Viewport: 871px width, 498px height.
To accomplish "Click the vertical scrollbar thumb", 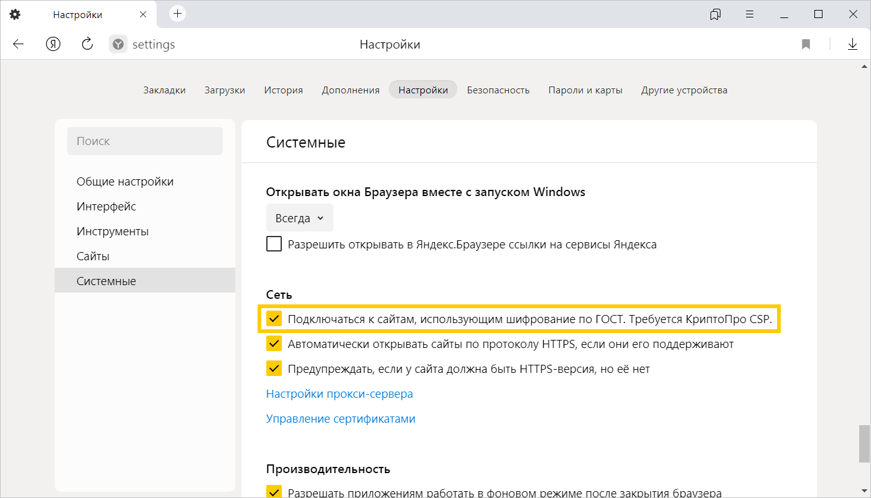I will [x=864, y=444].
